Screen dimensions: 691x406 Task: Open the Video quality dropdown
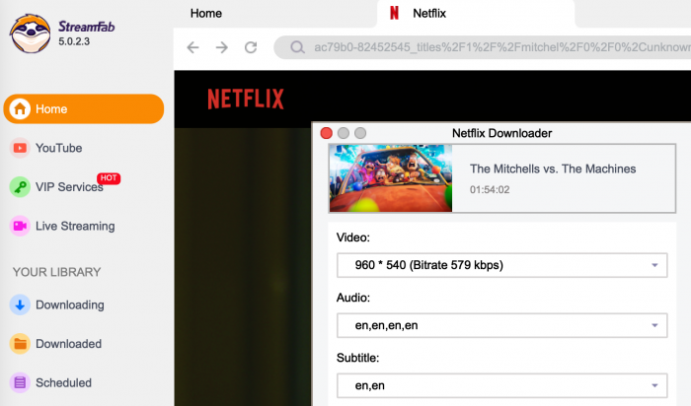(501, 265)
